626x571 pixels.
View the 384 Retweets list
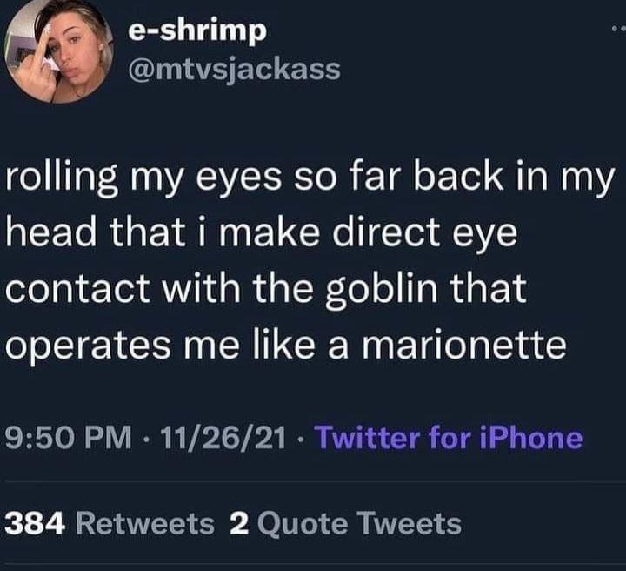tap(110, 523)
